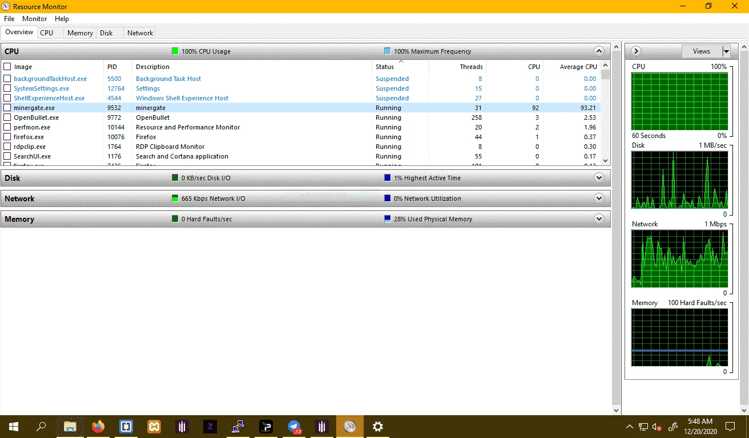Open Telegram from the taskbar
This screenshot has height=438, width=749.
[295, 426]
